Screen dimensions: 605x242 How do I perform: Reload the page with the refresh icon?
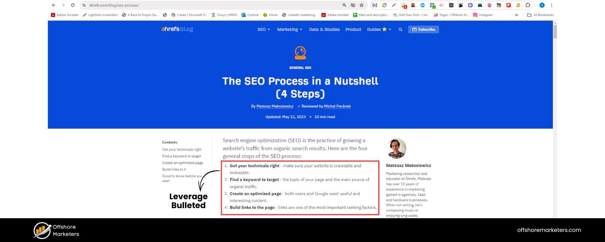coord(73,5)
